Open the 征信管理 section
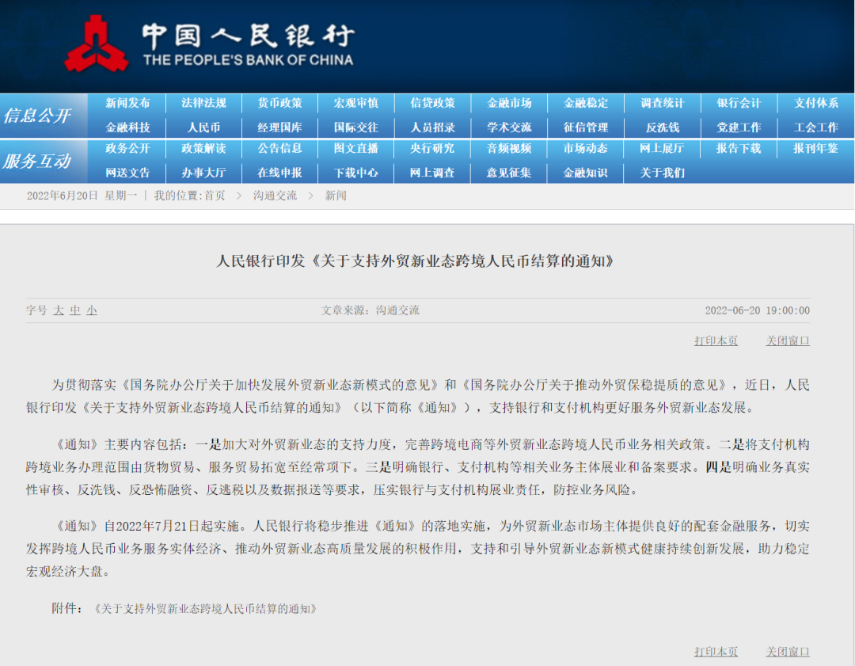The height and width of the screenshot is (666, 855). [x=586, y=127]
